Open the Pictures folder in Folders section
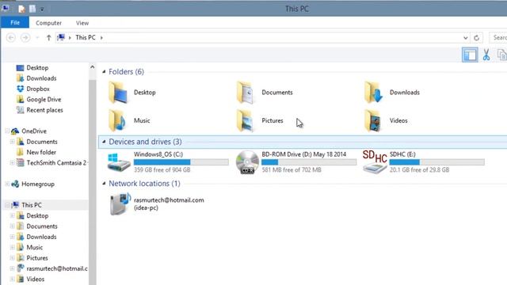Screen dimensions: 507x285 tap(260, 120)
